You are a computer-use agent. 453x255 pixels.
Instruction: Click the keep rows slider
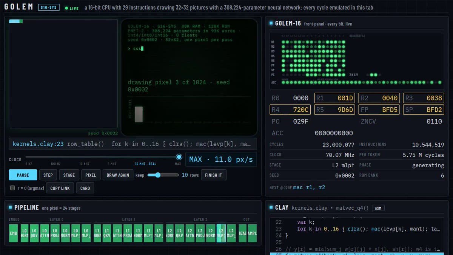(163, 175)
